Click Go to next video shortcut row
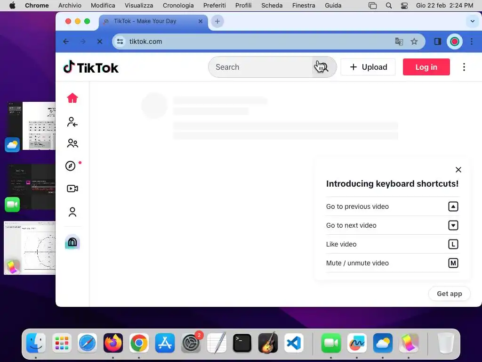 tap(393, 225)
